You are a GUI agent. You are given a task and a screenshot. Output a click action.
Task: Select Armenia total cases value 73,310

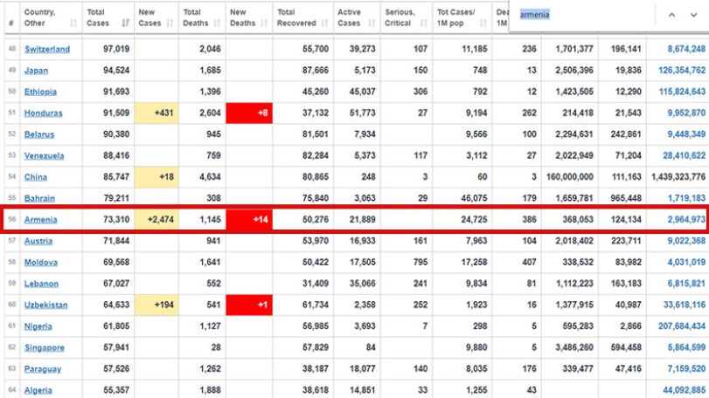[116, 220]
